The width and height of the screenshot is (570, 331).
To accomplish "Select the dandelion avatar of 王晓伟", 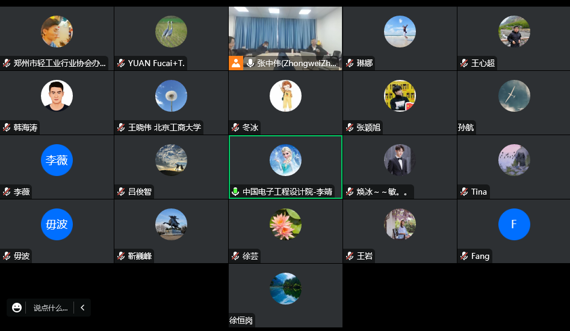I will point(171,96).
